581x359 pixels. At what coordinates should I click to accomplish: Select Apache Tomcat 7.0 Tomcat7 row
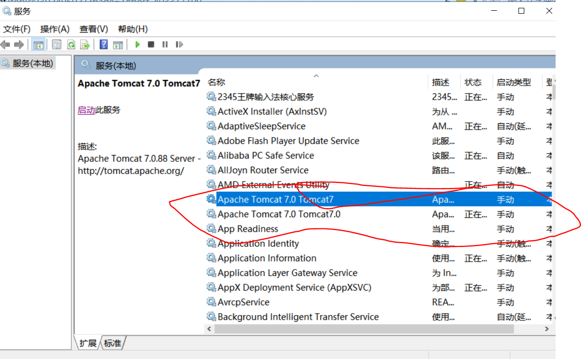tap(378, 200)
